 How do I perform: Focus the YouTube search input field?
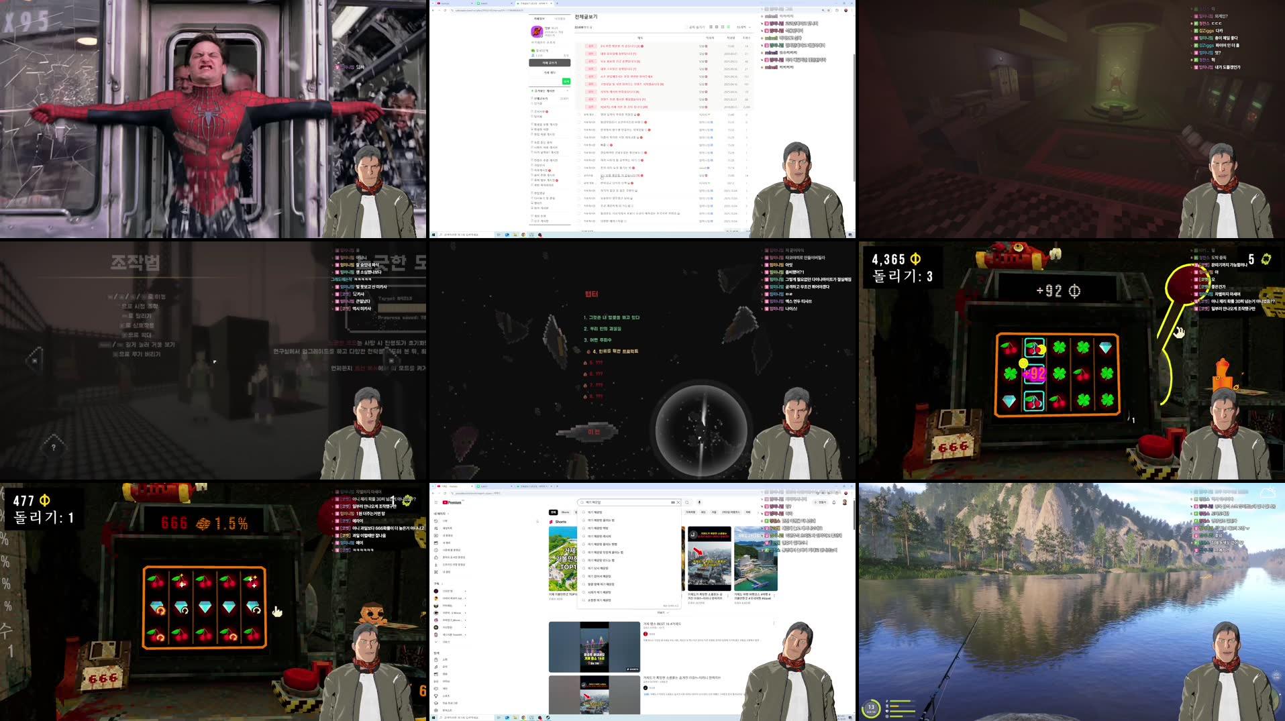624,502
